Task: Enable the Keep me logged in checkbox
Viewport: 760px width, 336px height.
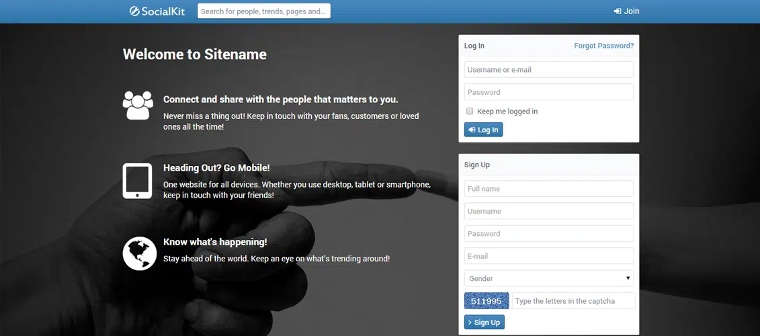Action: (470, 112)
